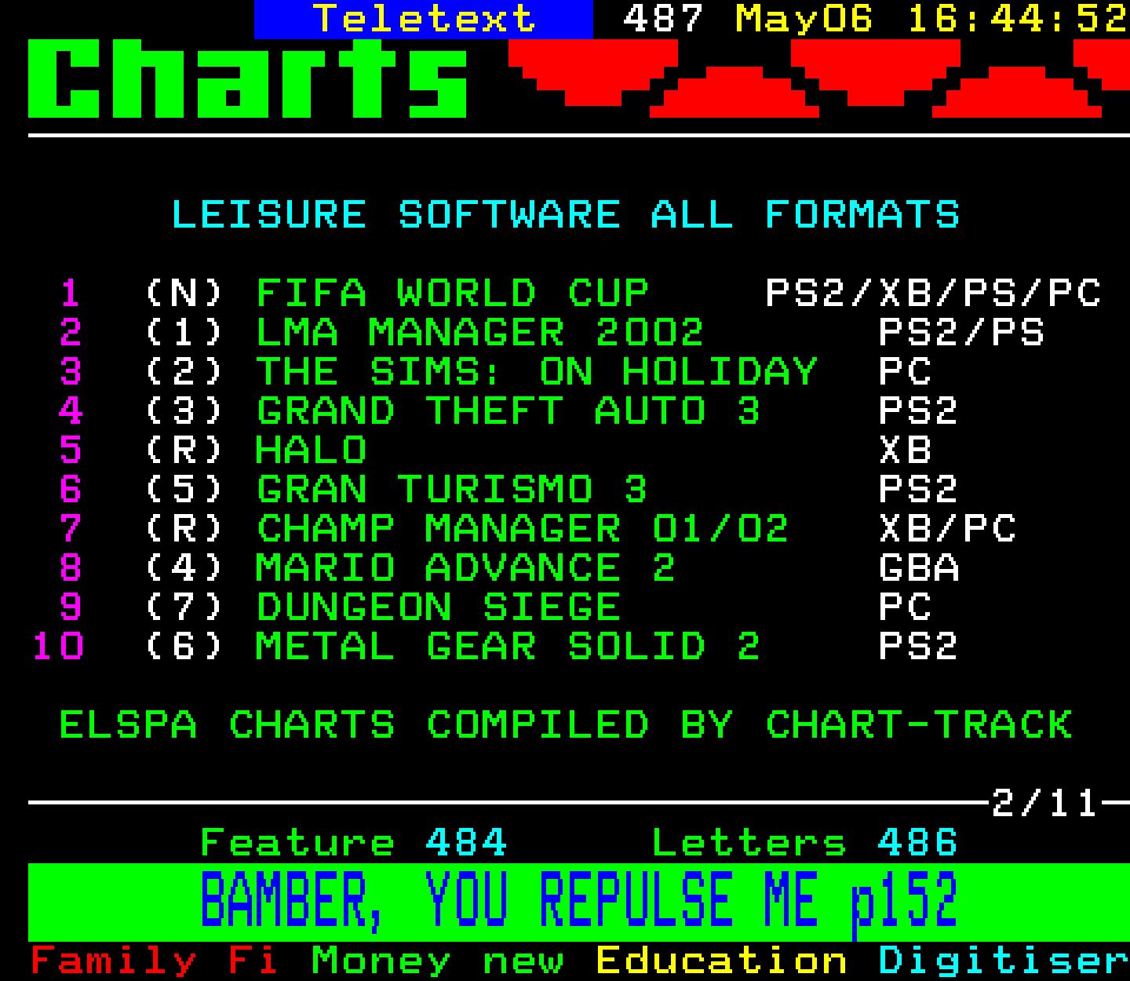The image size is (1130, 981).
Task: Click the (N) new-entry marker for FIFA World Cup
Action: 184,294
